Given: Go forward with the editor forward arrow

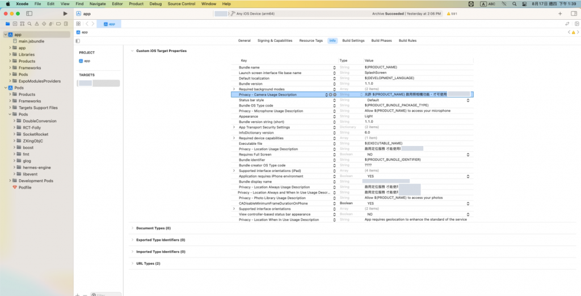Looking at the screenshot, I should (93, 24).
